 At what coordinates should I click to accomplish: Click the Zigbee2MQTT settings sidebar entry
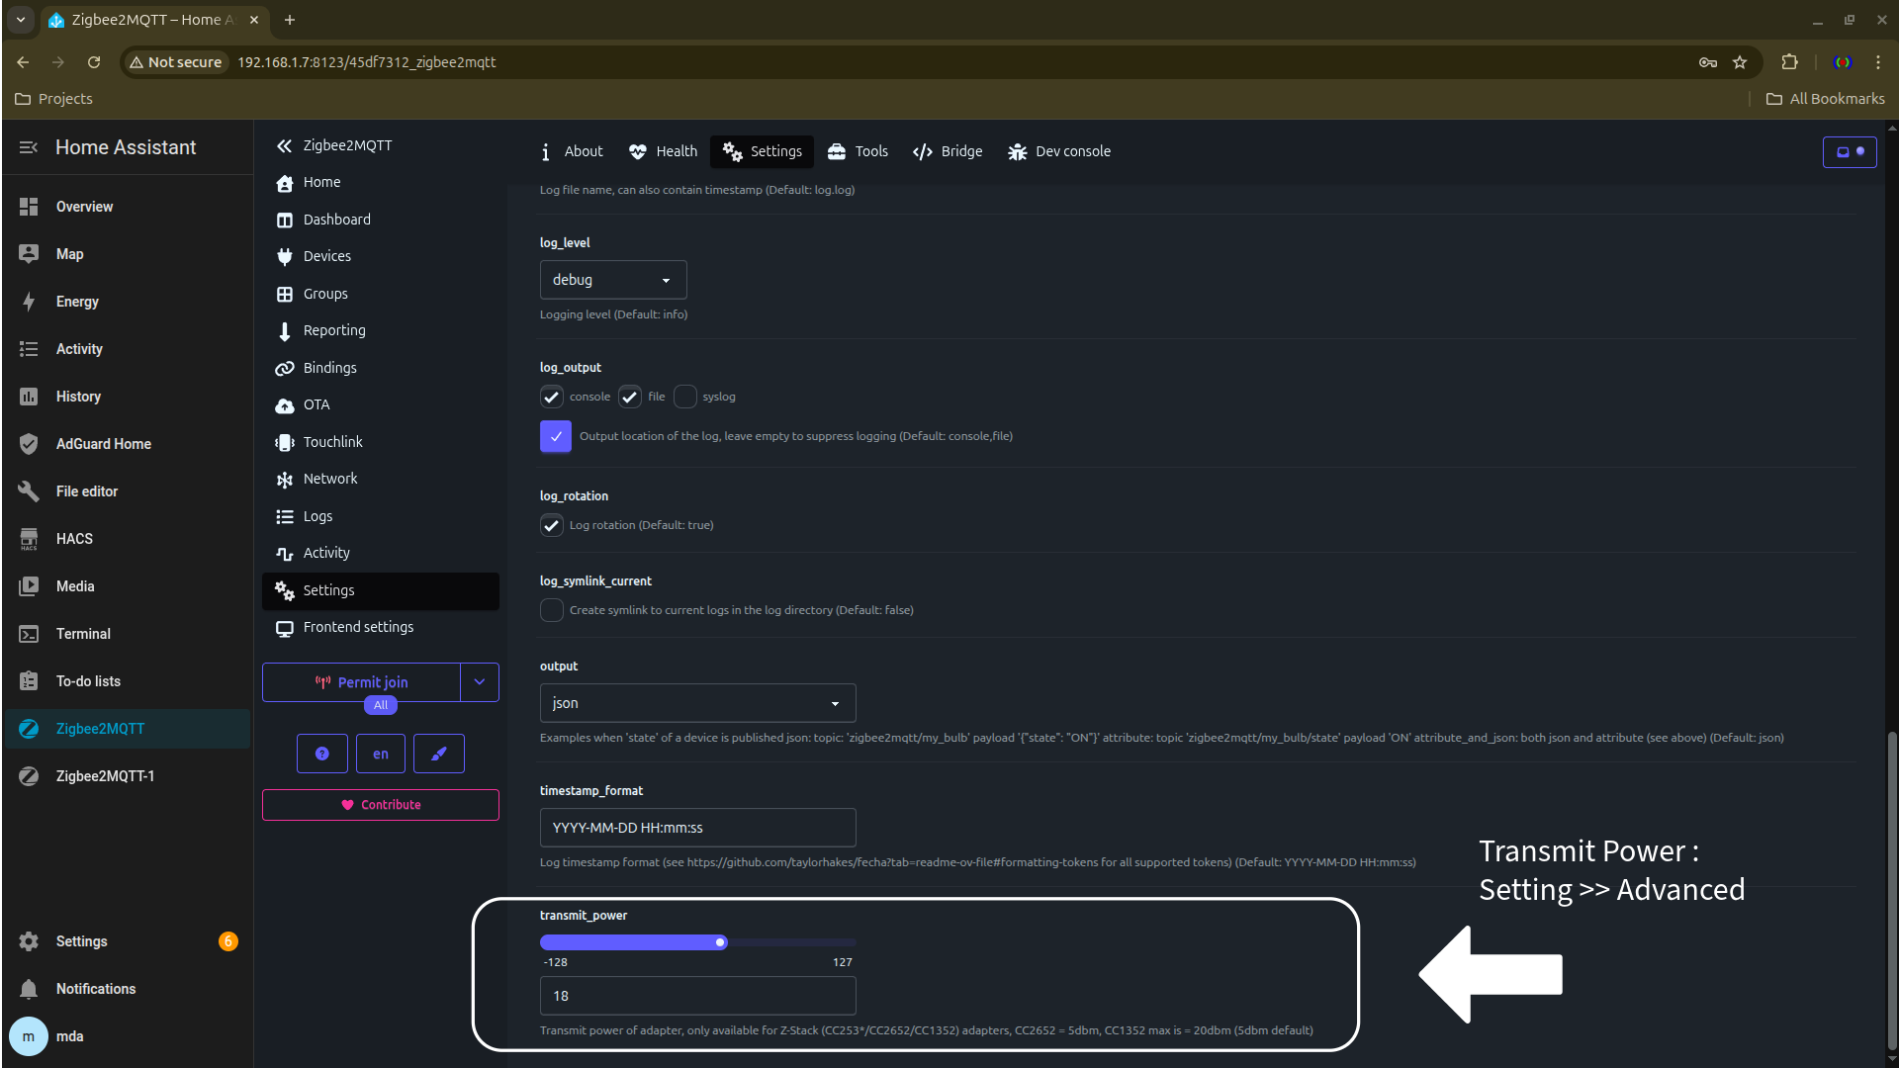380,590
